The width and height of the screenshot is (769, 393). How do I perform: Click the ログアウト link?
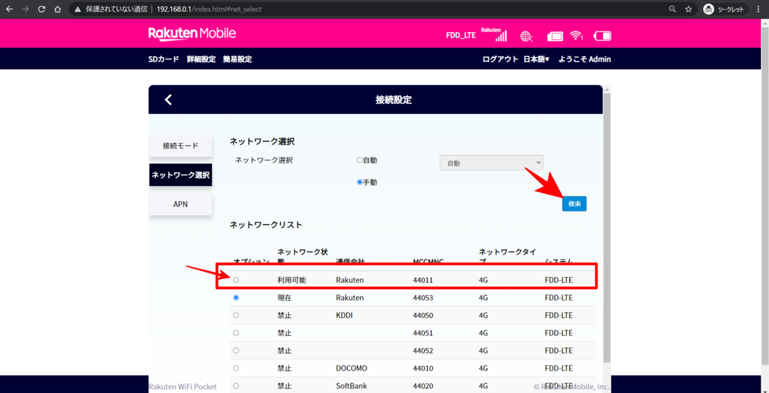(x=500, y=59)
